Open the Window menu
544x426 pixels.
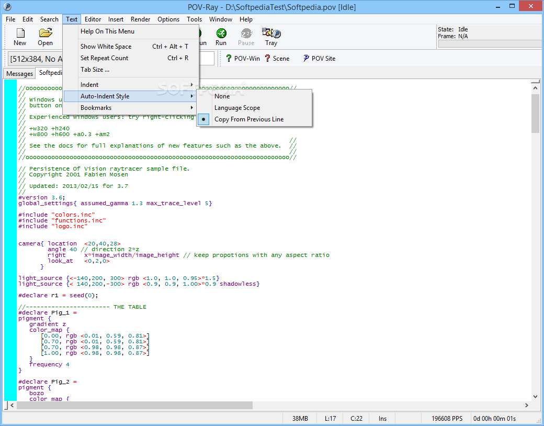(221, 19)
